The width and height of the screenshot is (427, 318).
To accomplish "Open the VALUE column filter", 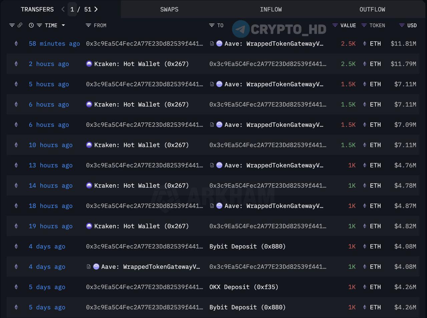I will point(335,25).
